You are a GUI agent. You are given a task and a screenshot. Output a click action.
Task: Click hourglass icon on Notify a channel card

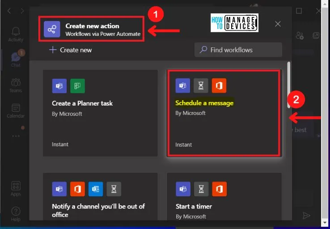[114, 189]
